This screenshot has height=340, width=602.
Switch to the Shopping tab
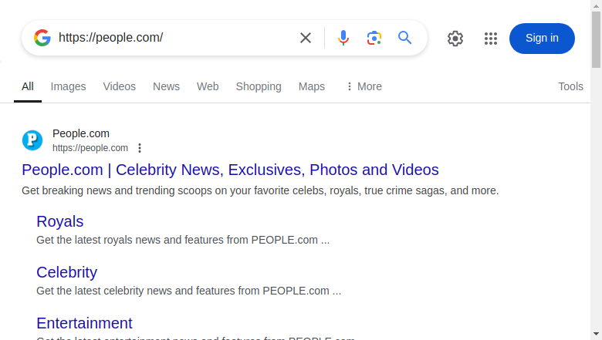259,86
